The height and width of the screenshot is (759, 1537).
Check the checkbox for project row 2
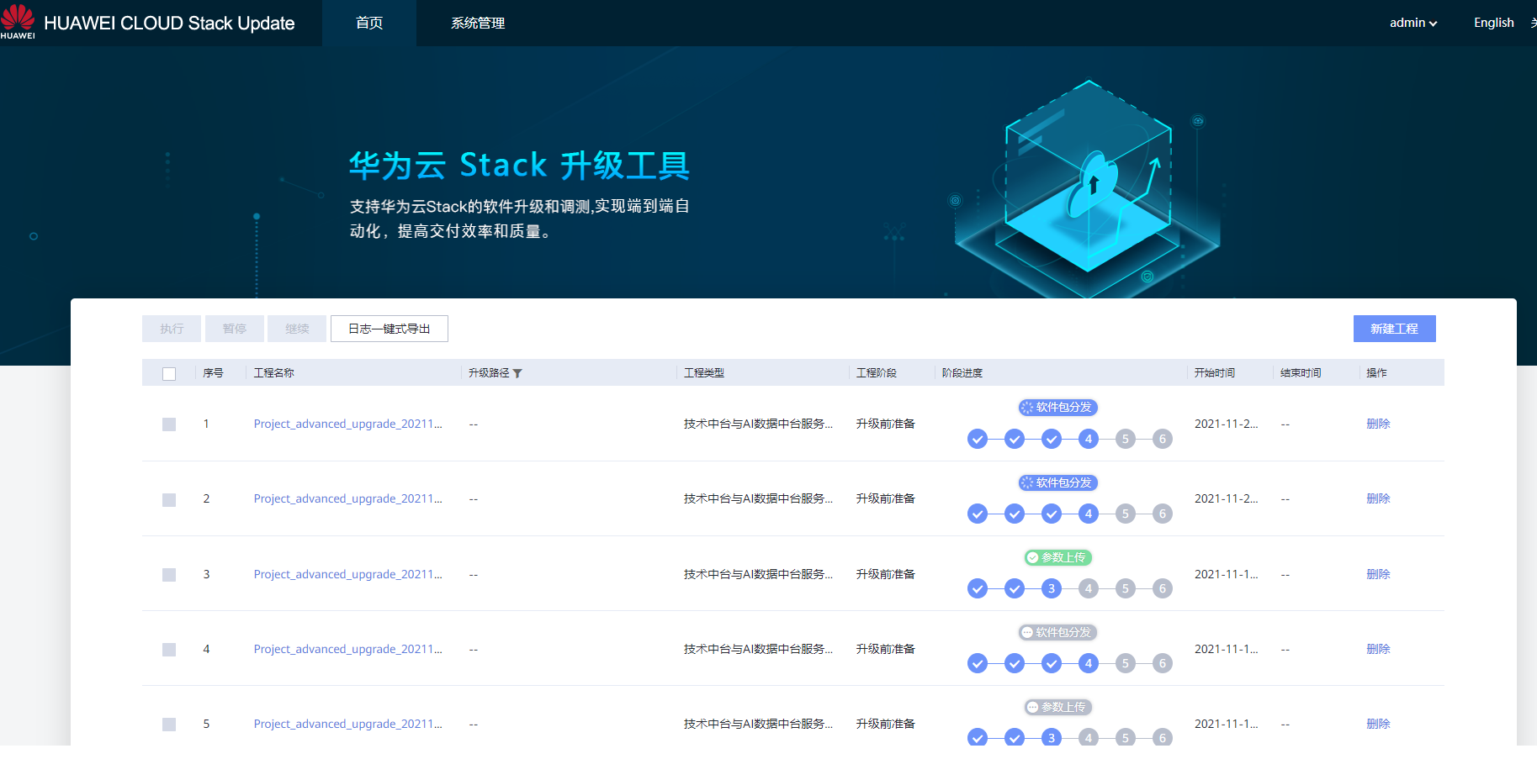tap(169, 500)
